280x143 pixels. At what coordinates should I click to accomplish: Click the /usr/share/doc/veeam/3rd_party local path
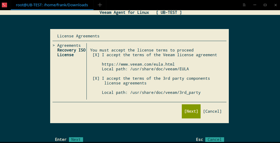coord(165,93)
